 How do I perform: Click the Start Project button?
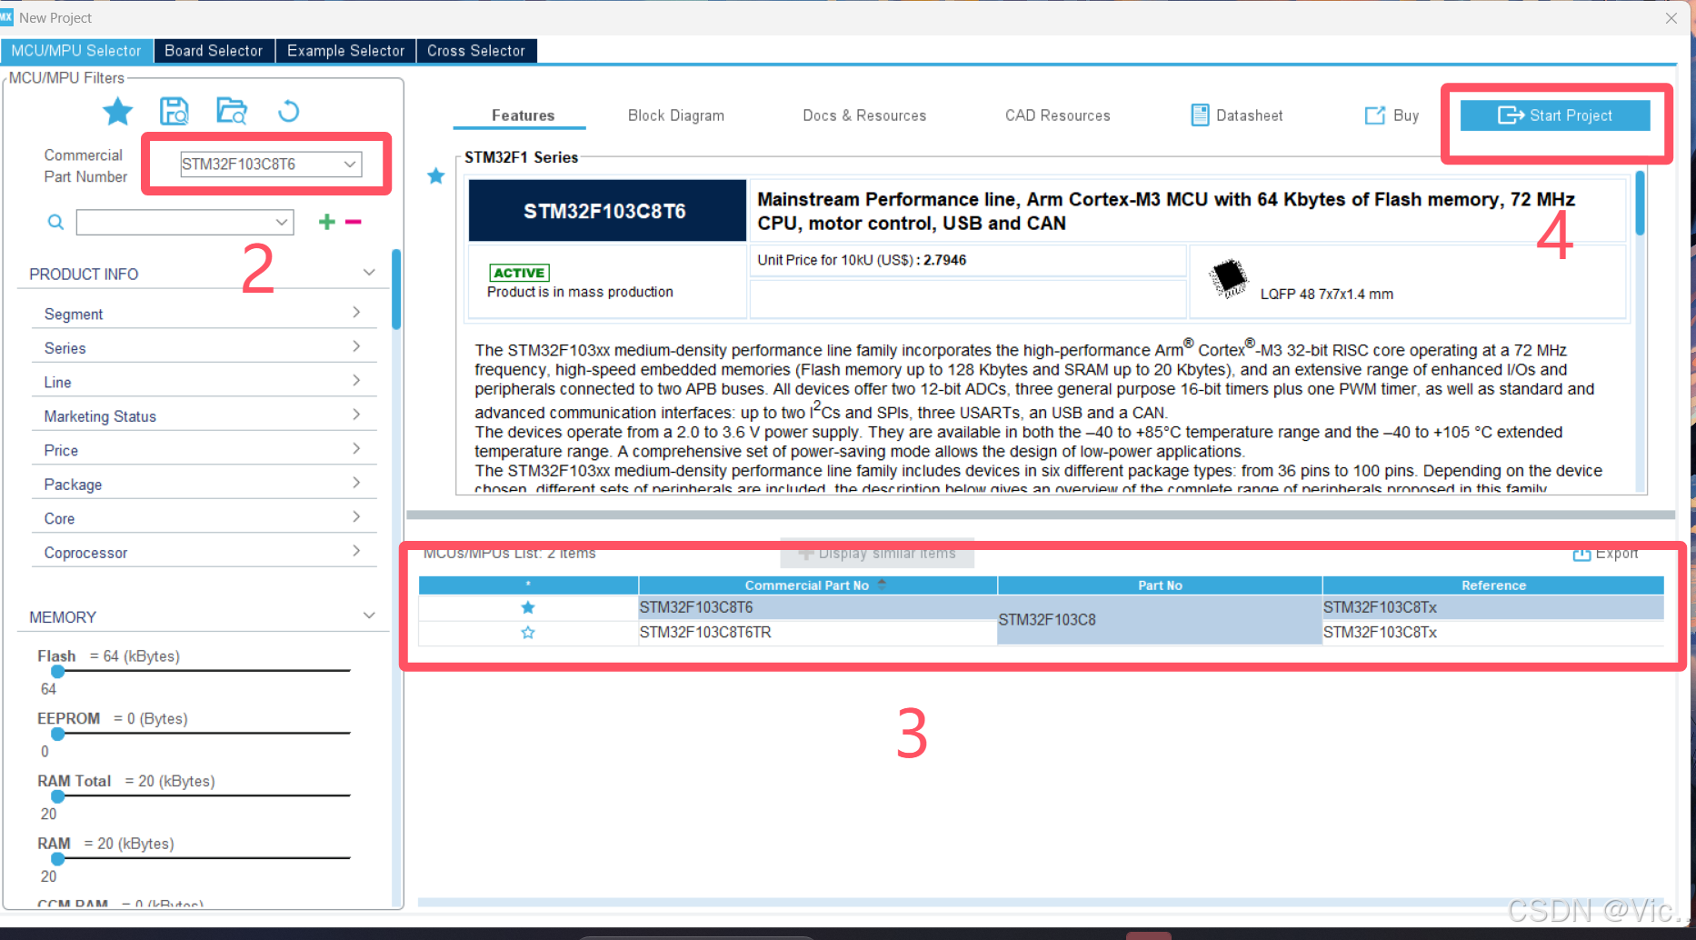(1555, 115)
